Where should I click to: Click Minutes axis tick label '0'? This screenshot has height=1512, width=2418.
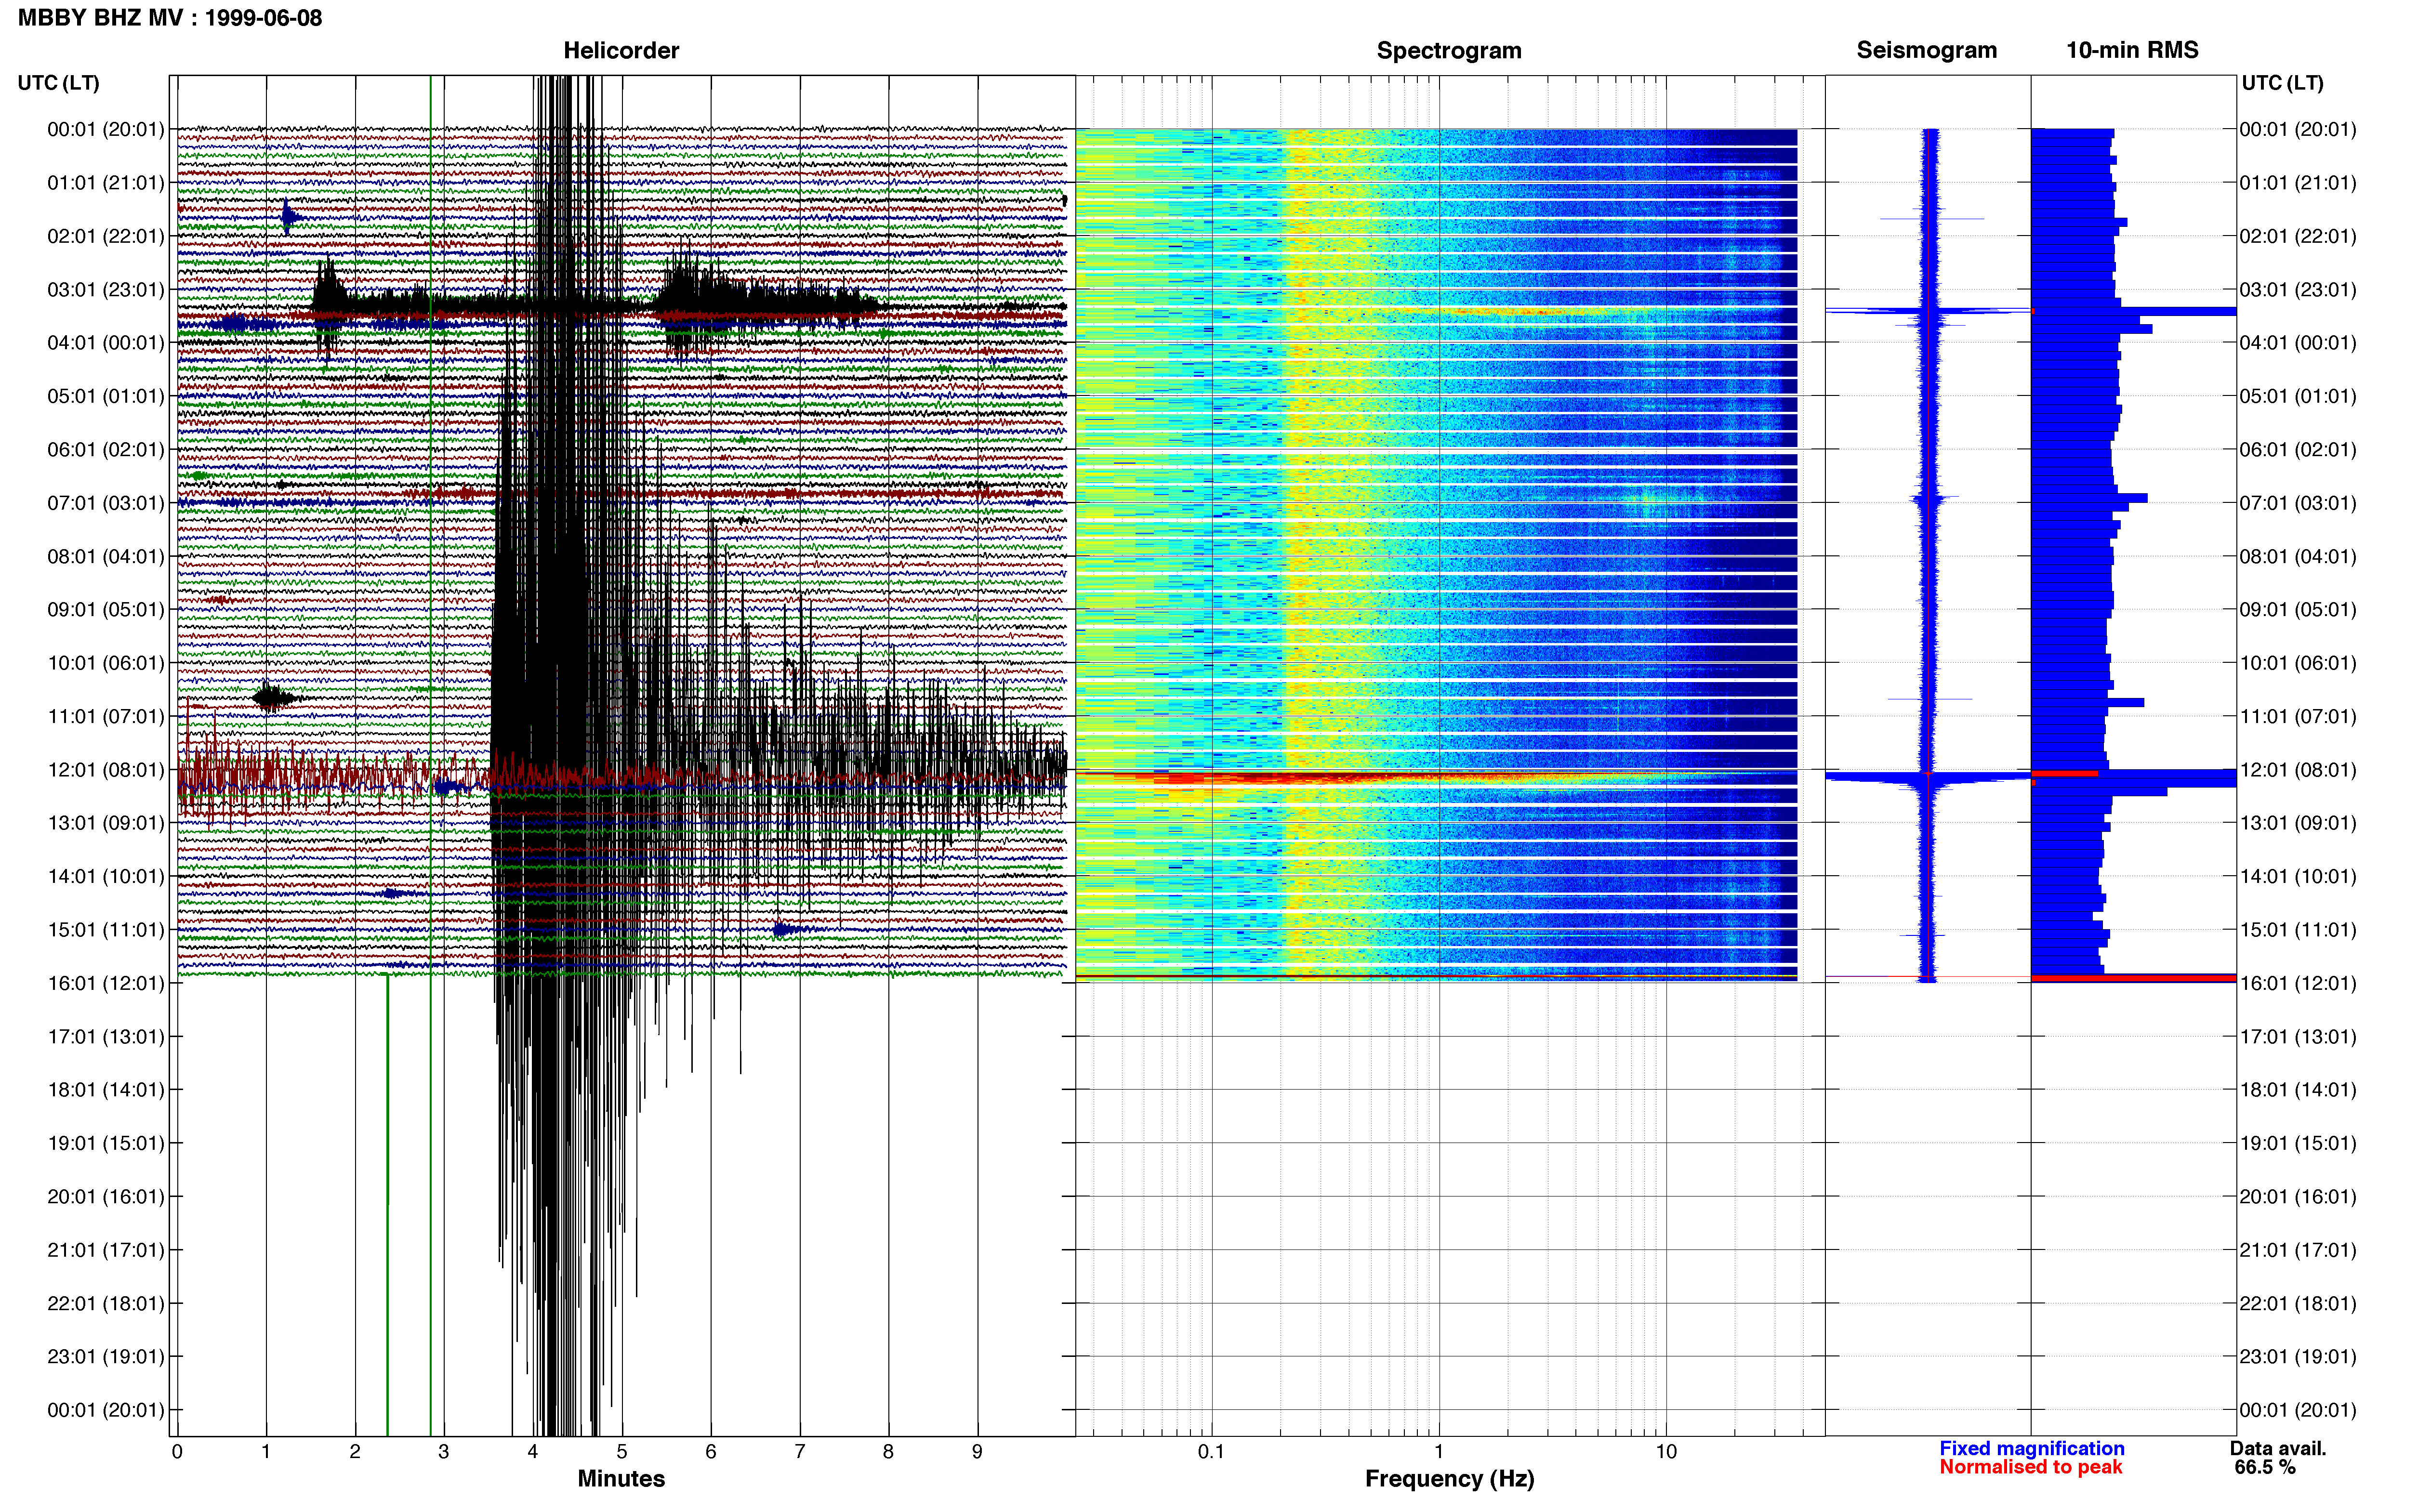pos(177,1452)
